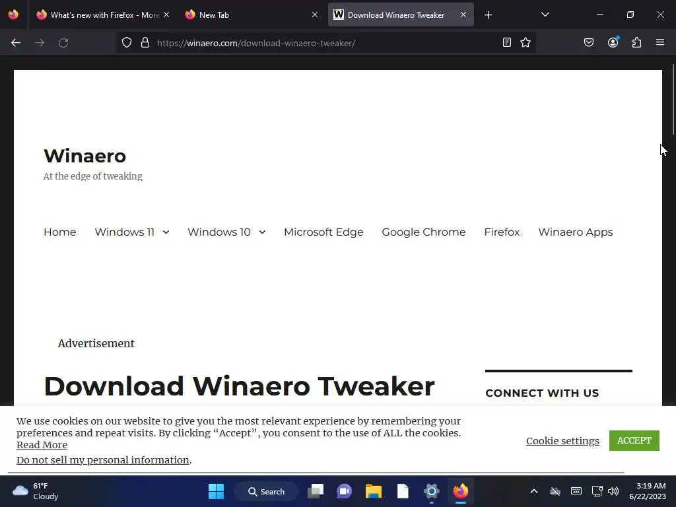Screen dimensions: 676x507
Task: Open Winaero Apps menu item
Action: click(576, 232)
